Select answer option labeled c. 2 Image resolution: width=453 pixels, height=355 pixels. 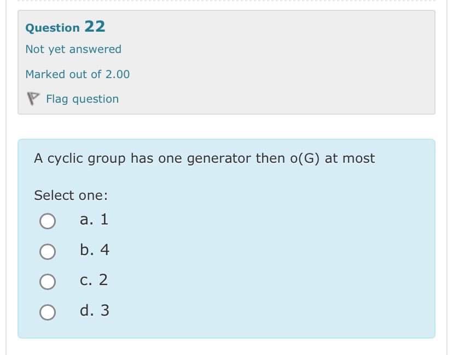94,281
